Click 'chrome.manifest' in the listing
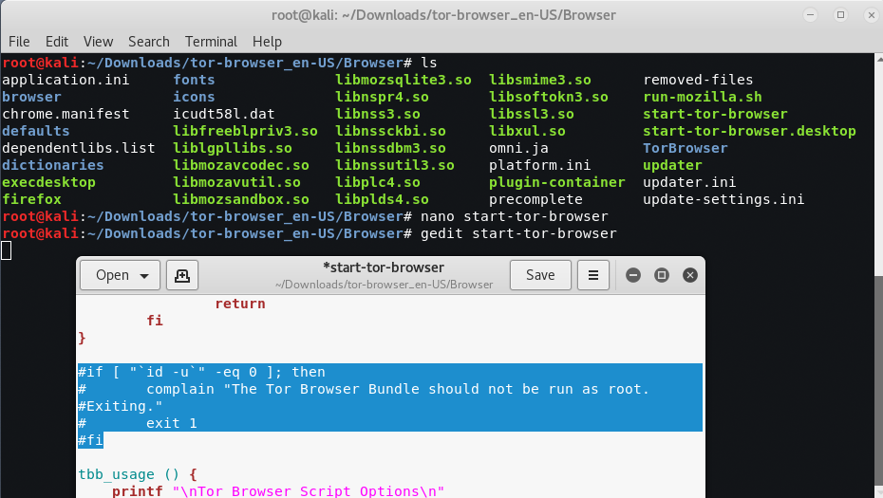The height and width of the screenshot is (498, 883). point(66,114)
